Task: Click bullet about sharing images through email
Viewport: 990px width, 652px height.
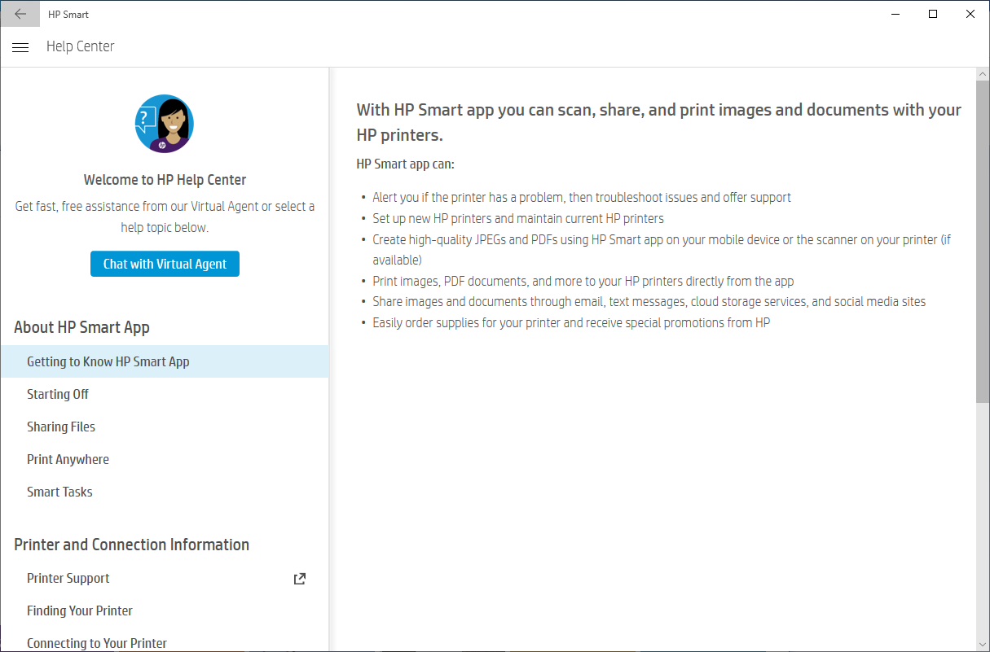Action: coord(649,301)
